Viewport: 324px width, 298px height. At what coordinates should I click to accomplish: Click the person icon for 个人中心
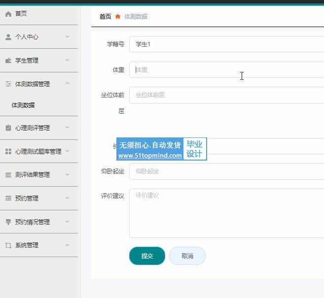8,37
